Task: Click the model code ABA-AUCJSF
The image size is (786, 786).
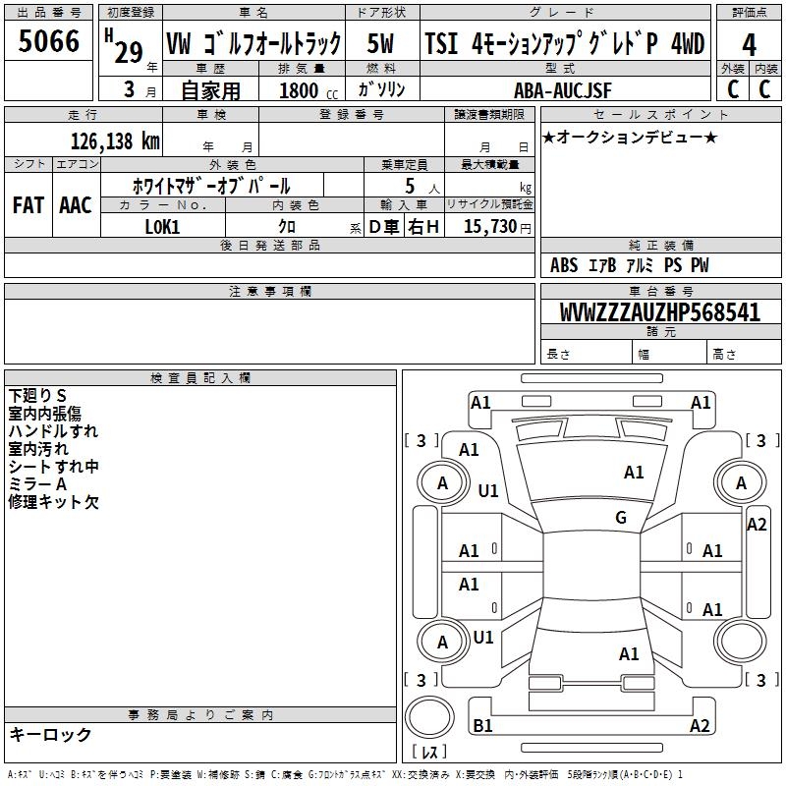Action: 563,90
